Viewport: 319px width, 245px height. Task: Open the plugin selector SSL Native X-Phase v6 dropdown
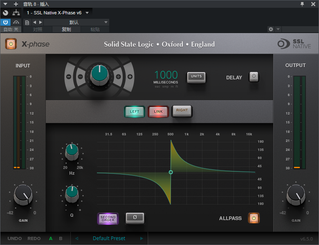tap(58, 13)
